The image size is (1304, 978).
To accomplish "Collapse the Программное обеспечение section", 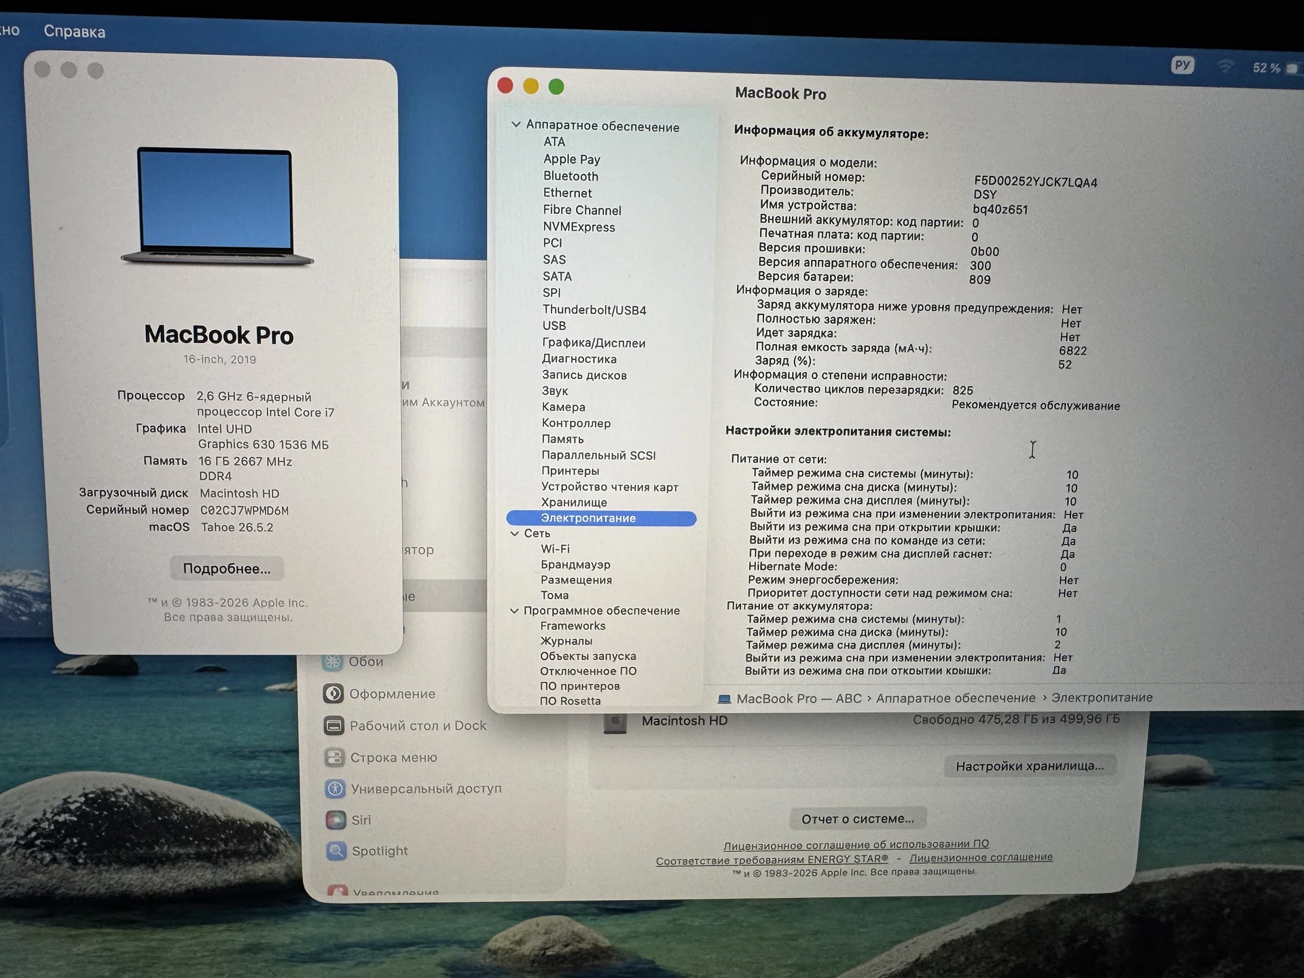I will tap(514, 611).
